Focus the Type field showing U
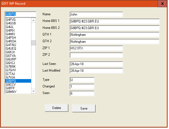 point(82,80)
